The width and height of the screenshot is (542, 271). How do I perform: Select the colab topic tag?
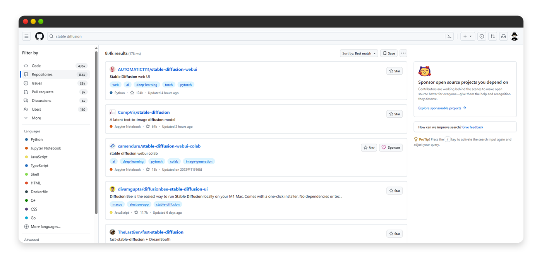[174, 161]
